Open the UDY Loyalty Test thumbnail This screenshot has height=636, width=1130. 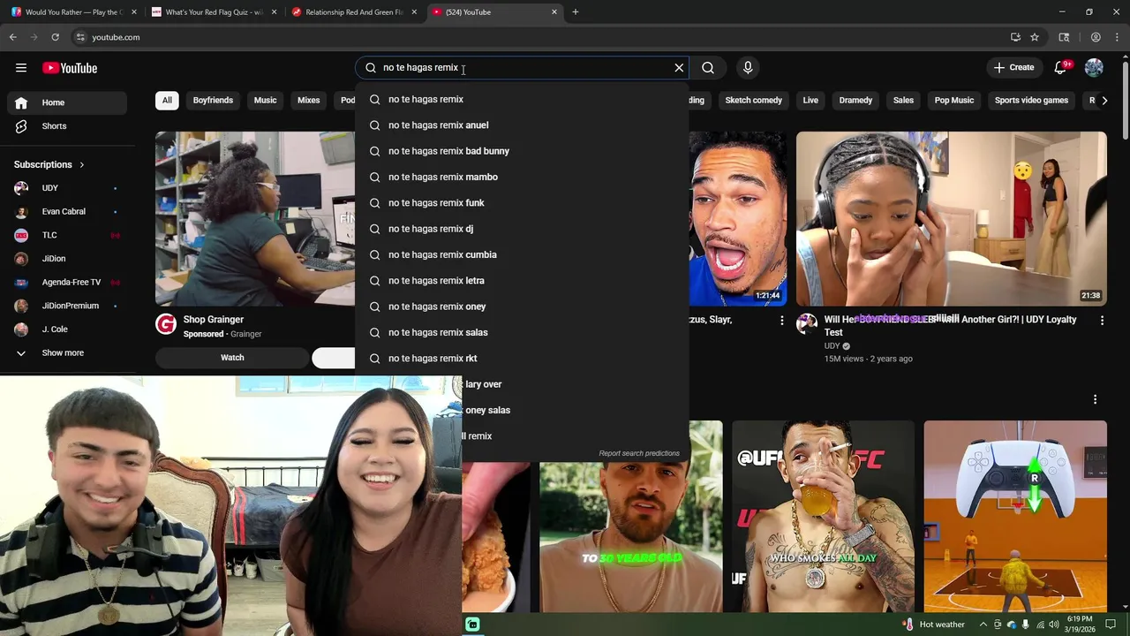pos(951,218)
